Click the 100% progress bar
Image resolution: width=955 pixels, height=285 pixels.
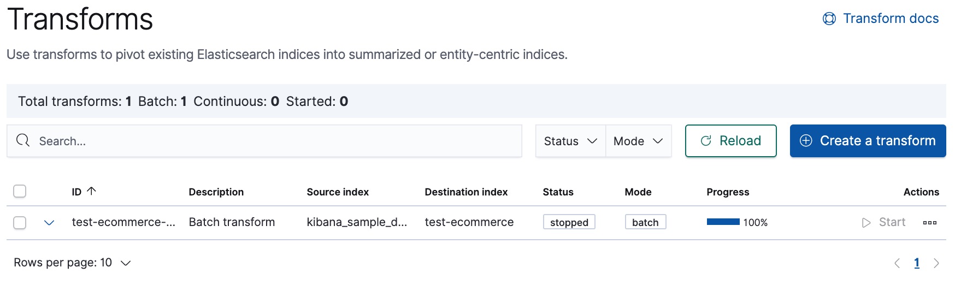coord(723,222)
